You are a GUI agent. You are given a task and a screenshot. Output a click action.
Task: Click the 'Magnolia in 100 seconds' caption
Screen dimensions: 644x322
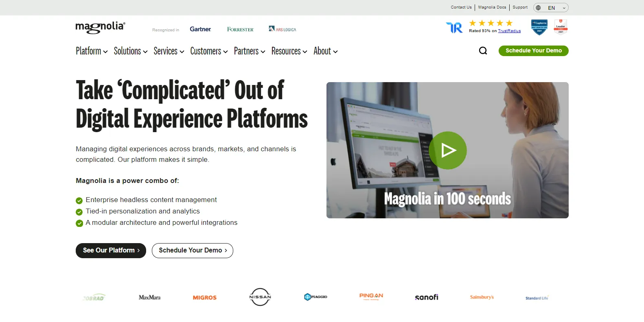point(447,199)
